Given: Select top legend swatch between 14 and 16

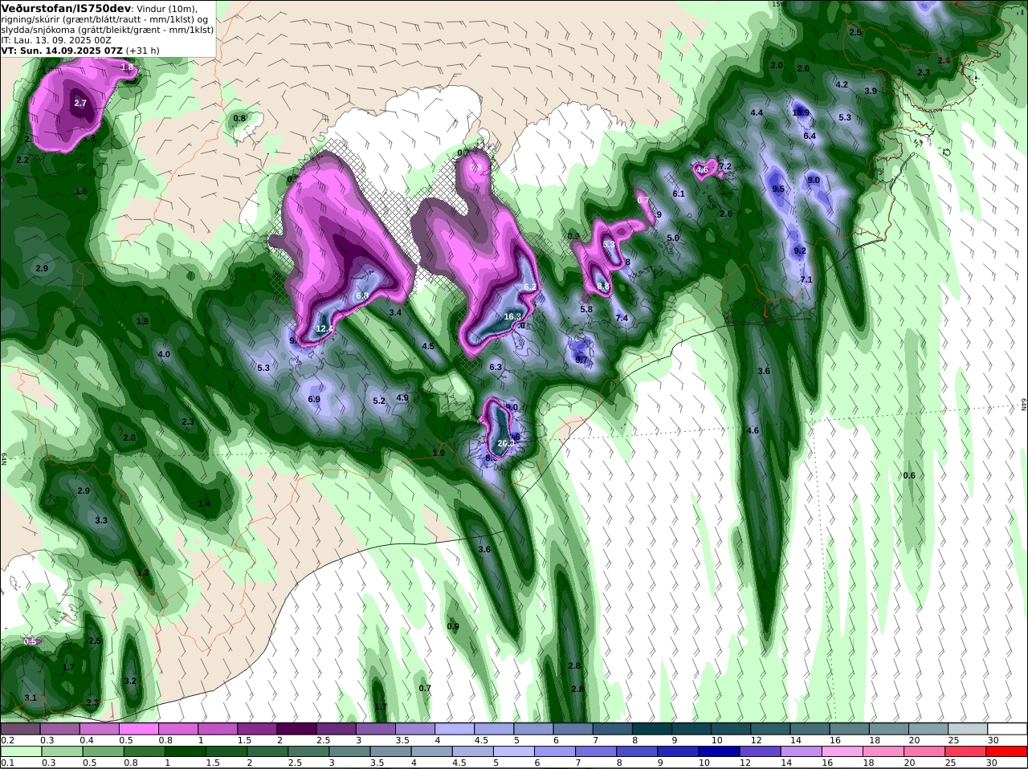Looking at the screenshot, I should (x=810, y=728).
